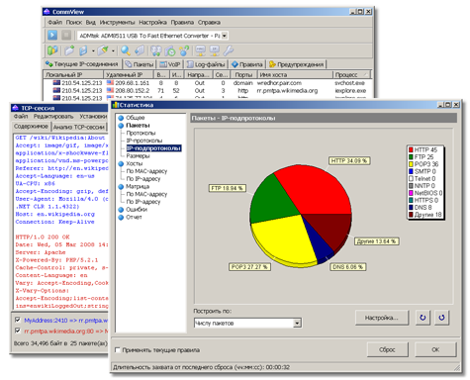470x380 pixels.
Task: Click the yellow POP3 legend swatch
Action: (x=411, y=164)
